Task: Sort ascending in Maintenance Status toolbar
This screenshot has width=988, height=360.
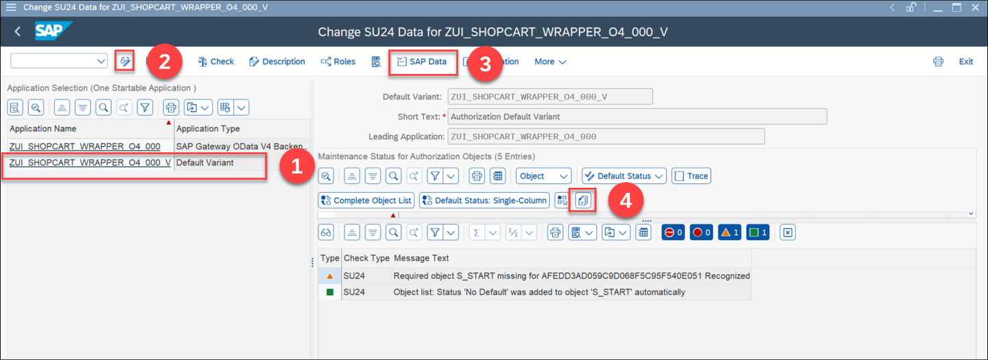Action: (x=352, y=176)
